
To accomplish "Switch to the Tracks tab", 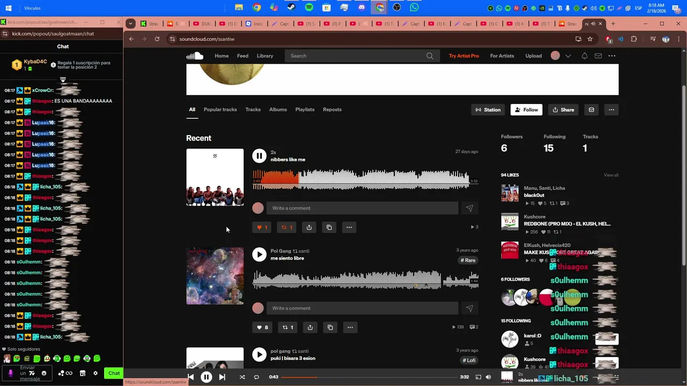I will pyautogui.click(x=253, y=109).
